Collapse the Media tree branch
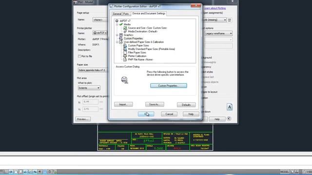Viewport: 312px width, 175px height. [117, 24]
